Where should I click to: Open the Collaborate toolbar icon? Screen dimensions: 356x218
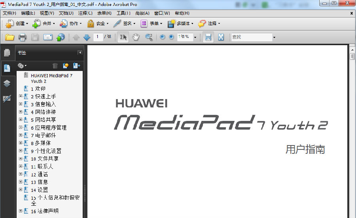click(63, 23)
